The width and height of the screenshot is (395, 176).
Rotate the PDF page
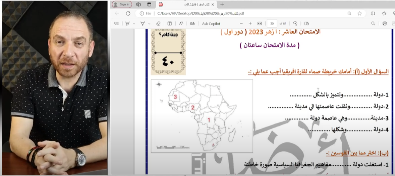pos(295,23)
